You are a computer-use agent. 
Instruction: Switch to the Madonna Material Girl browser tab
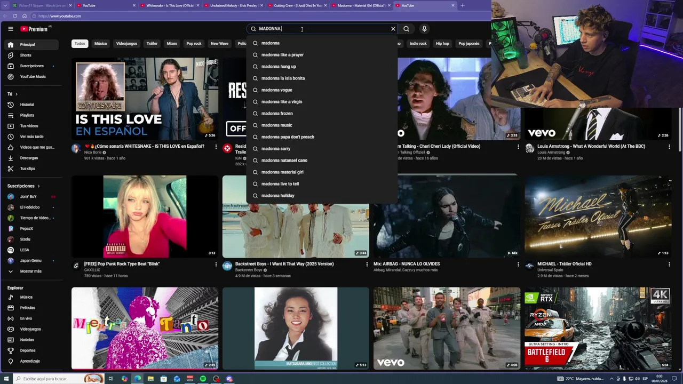click(361, 5)
